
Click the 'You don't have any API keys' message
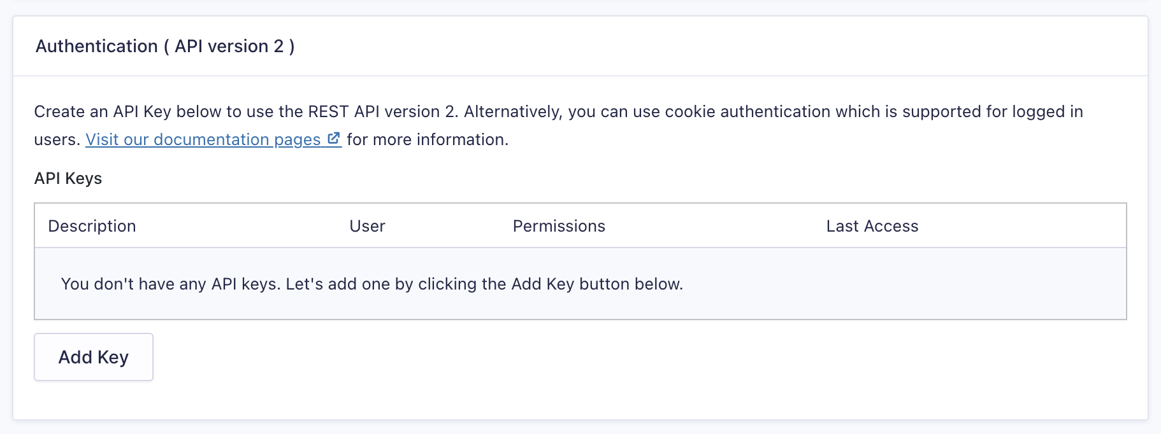(371, 284)
